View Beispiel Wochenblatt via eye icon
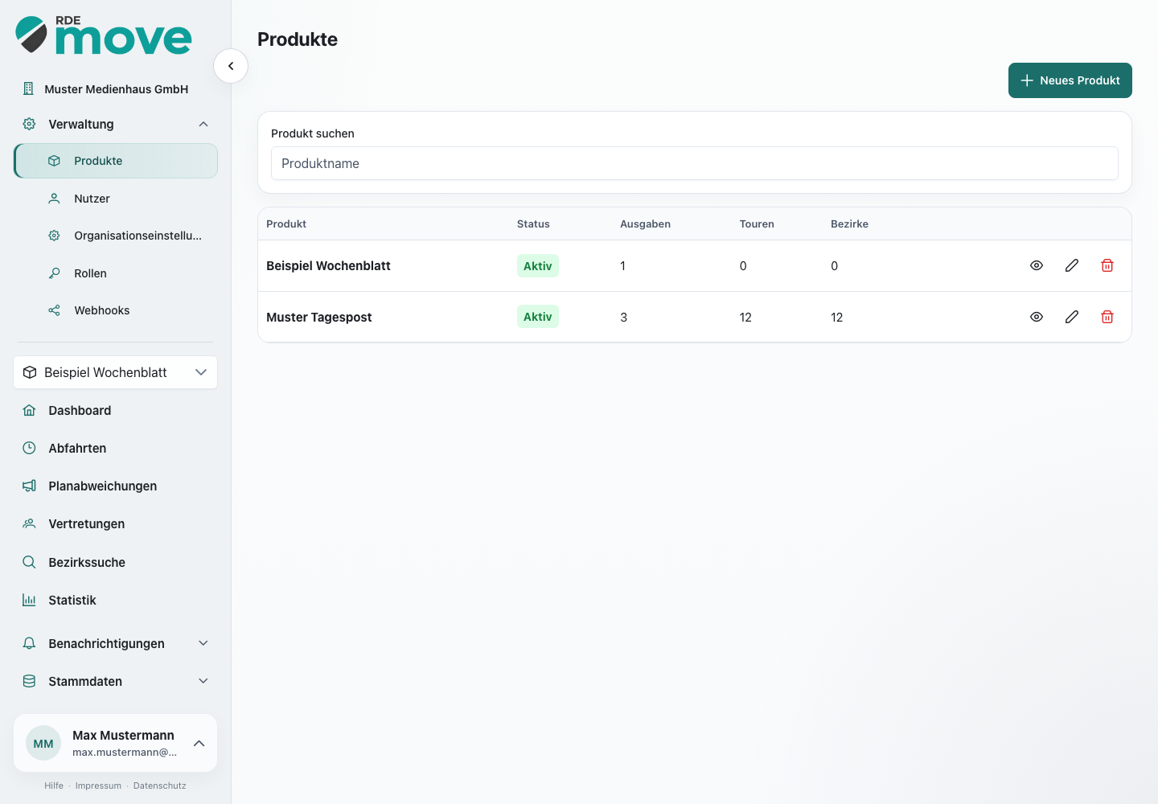The image size is (1158, 804). [x=1037, y=265]
